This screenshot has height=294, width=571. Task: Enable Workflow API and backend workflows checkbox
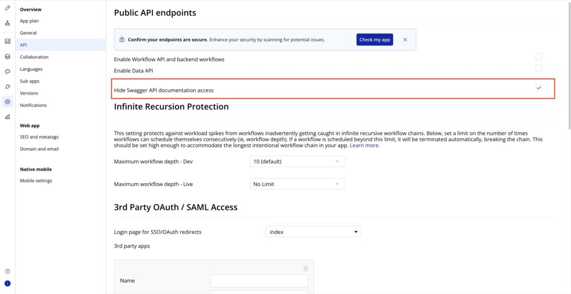539,56
